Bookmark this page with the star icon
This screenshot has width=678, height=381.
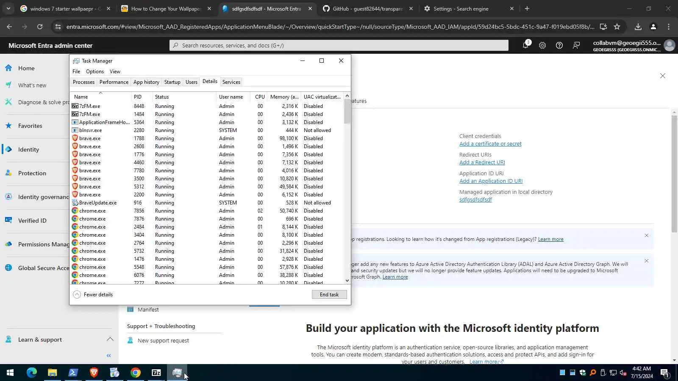tap(617, 27)
